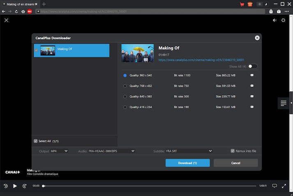The image size is (293, 196).
Task: Open the three-dot more options menu
Action: 287,11
